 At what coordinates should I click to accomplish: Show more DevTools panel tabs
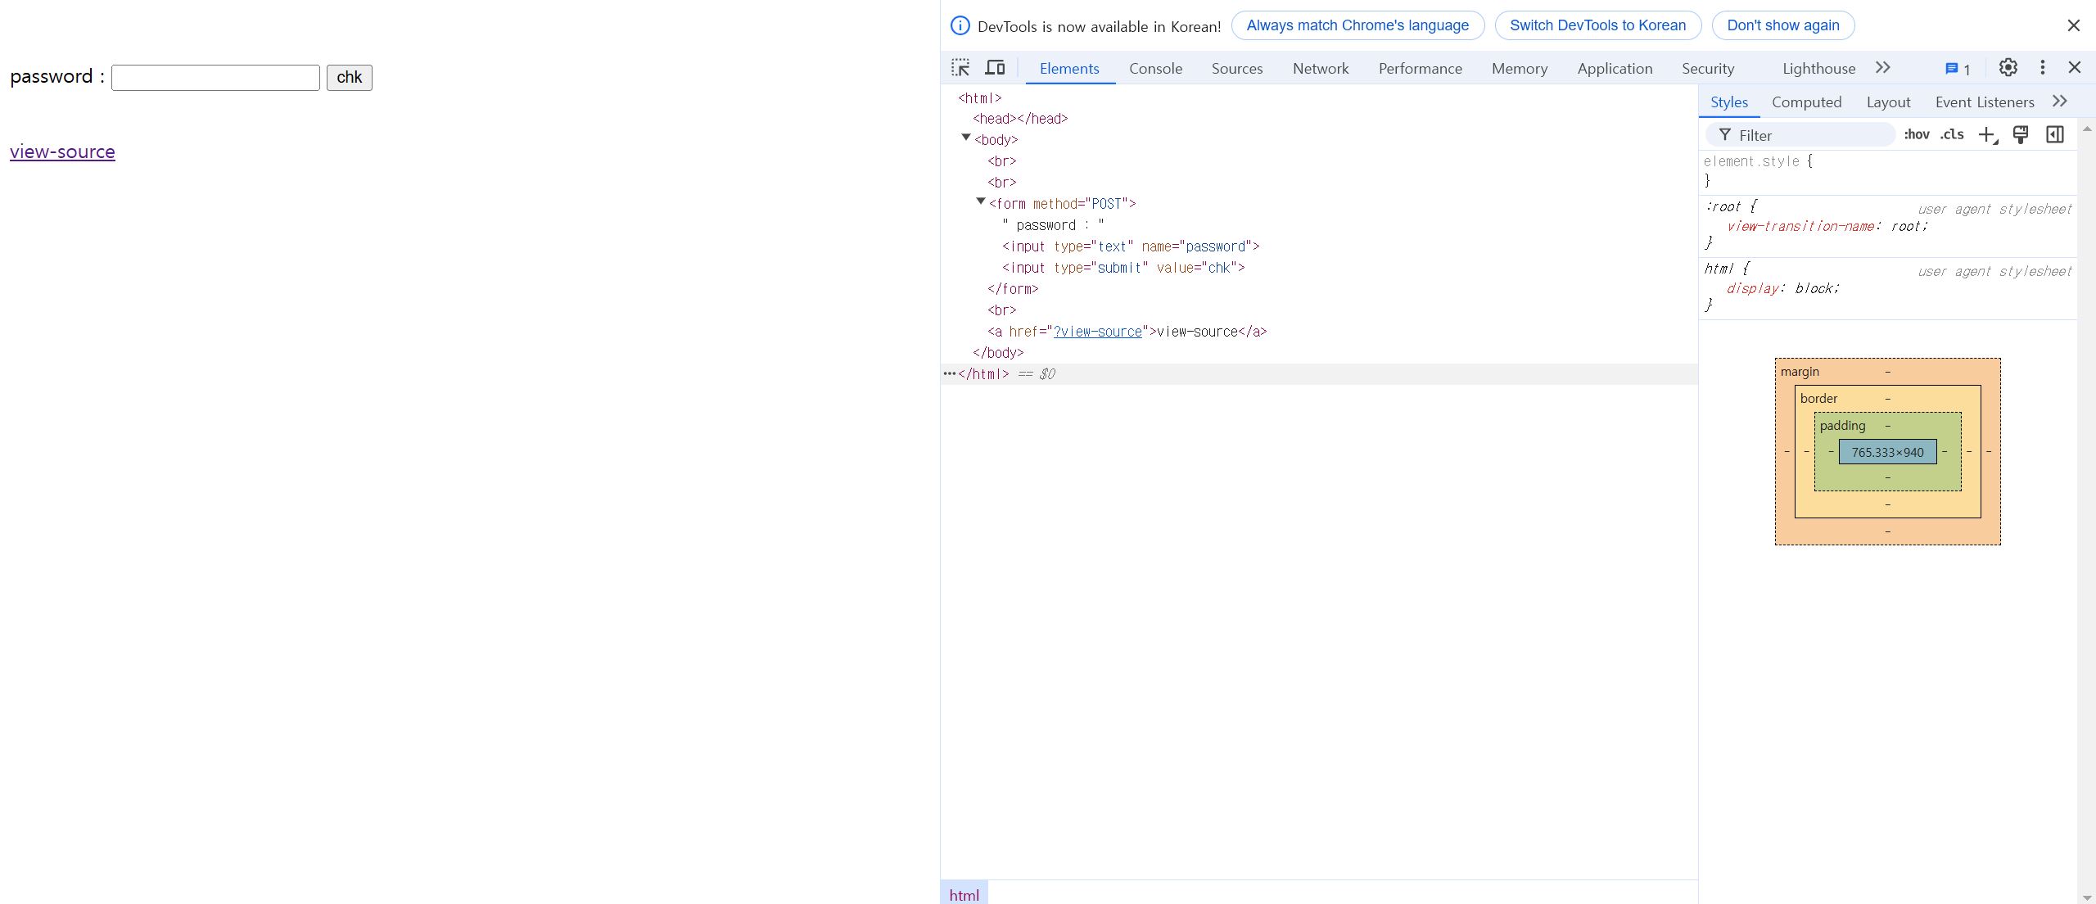1882,68
